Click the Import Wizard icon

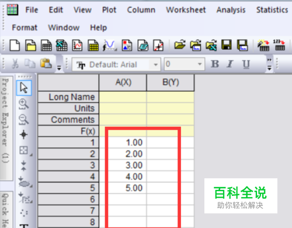[263, 45]
